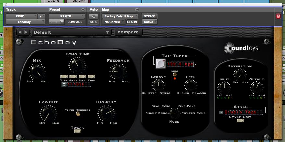Select the Note echo time button
Viewport: 285px width, 142px height.
click(73, 77)
